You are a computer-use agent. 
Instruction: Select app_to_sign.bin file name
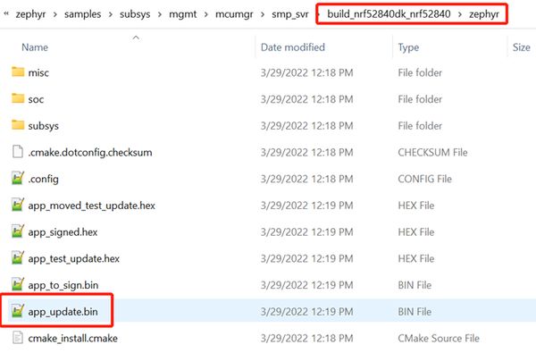coord(63,285)
